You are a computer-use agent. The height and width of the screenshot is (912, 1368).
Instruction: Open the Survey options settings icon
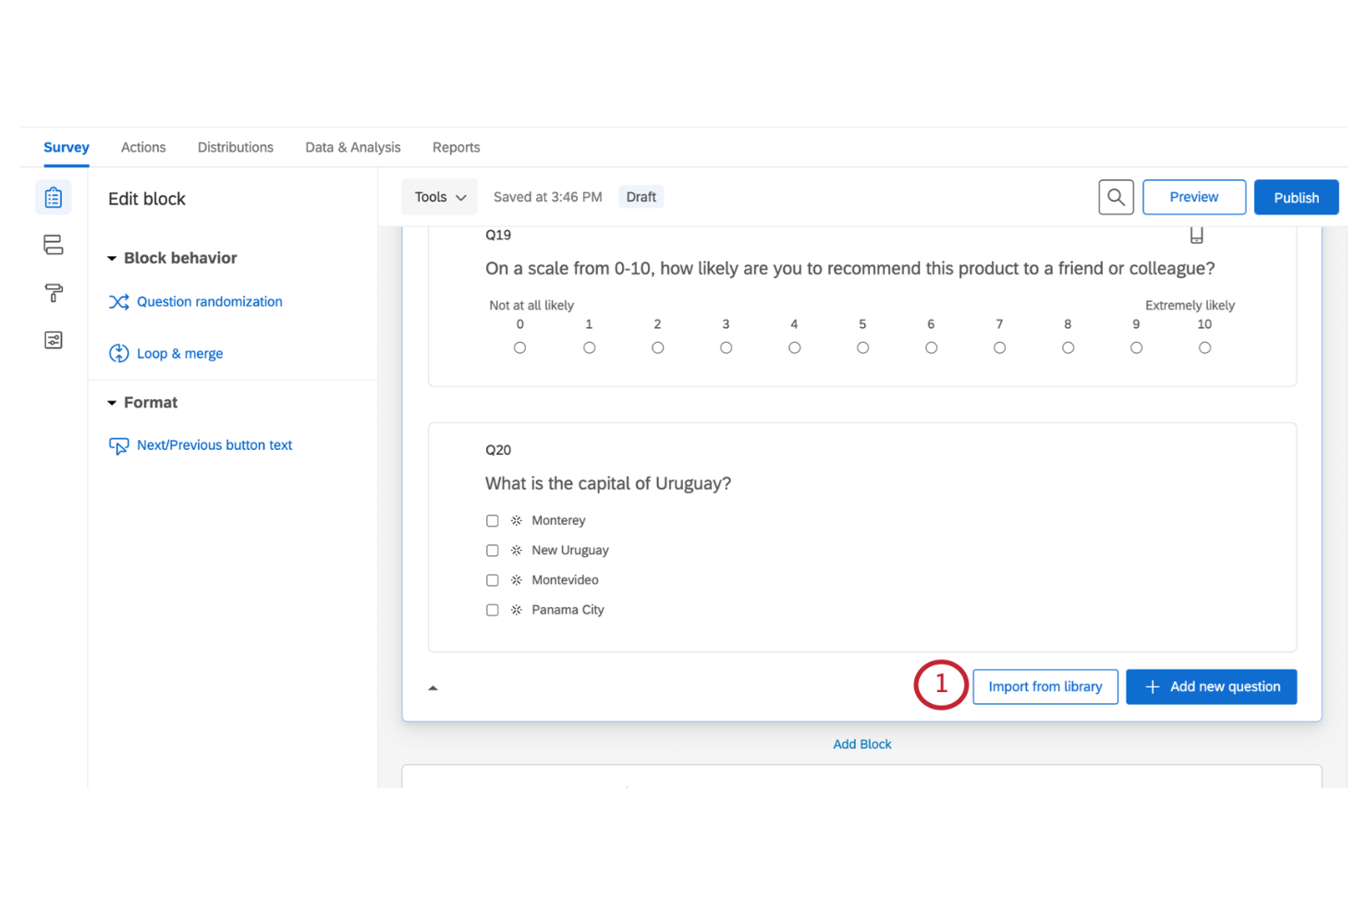(53, 340)
